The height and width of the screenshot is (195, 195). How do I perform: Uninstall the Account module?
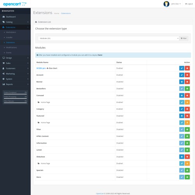pyautogui.click(x=187, y=75)
